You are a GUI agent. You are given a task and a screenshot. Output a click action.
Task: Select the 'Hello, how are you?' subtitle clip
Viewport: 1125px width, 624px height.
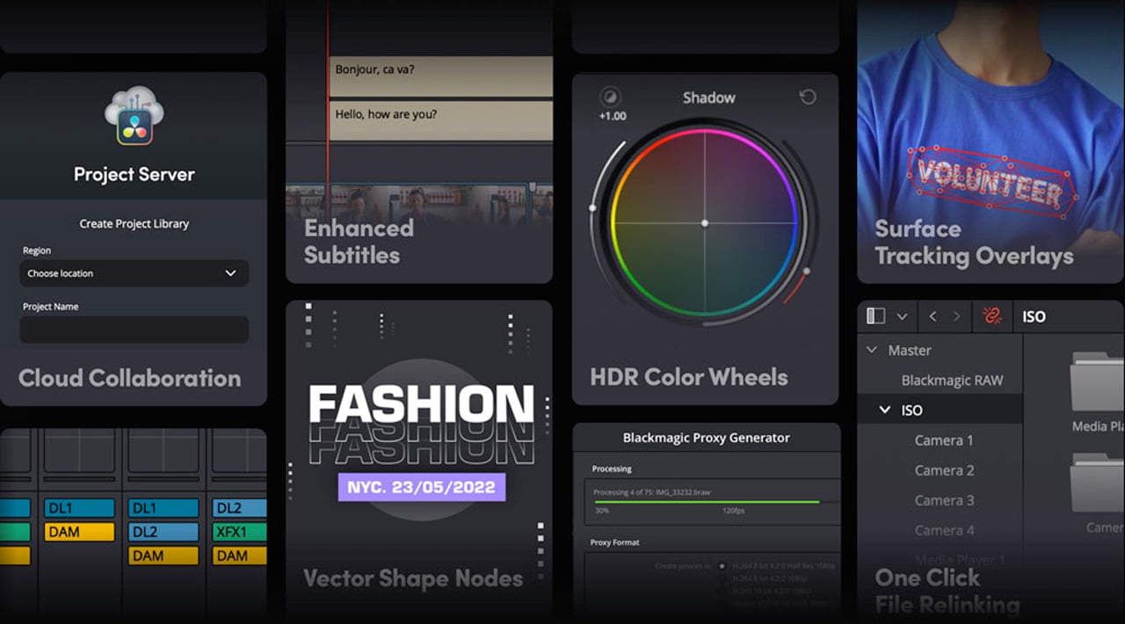(441, 120)
